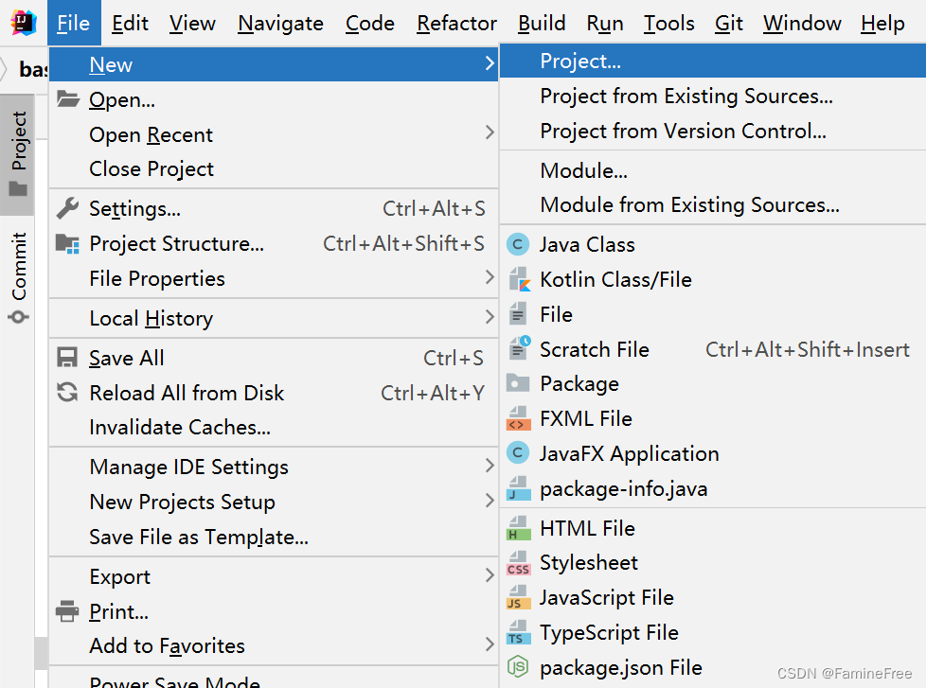926x688 pixels.
Task: Expand the Open Recent submenu arrow
Action: pos(489,132)
